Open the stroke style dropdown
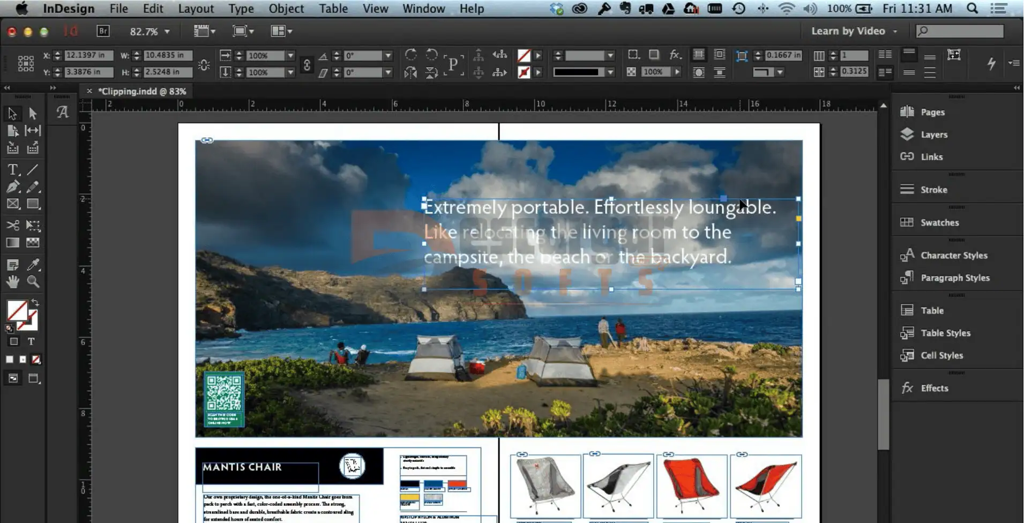Viewport: 1024px width, 523px height. point(610,72)
